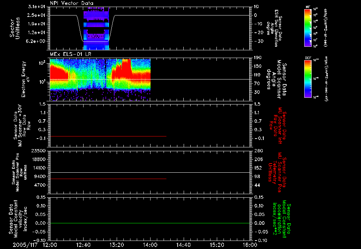This screenshot has height=249, width=361.
Task: Select the 'MEx ELS-01 LR' panel title
Action: tap(71, 55)
